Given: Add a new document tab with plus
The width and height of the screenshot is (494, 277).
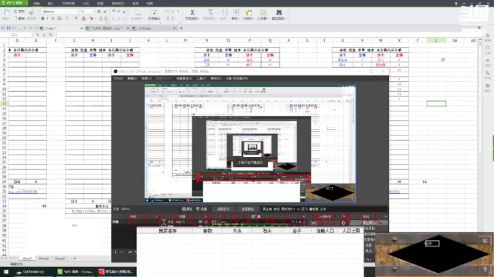Looking at the screenshot, I should click(181, 28).
